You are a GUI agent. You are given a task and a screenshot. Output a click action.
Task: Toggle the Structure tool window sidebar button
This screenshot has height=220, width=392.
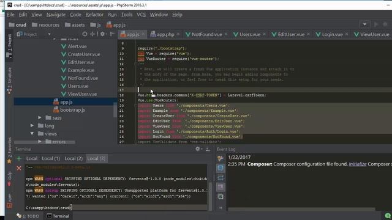click(10, 81)
